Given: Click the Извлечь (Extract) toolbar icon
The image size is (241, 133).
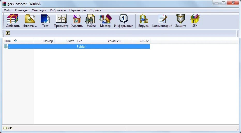Looking at the screenshot, I should pyautogui.click(x=30, y=19).
